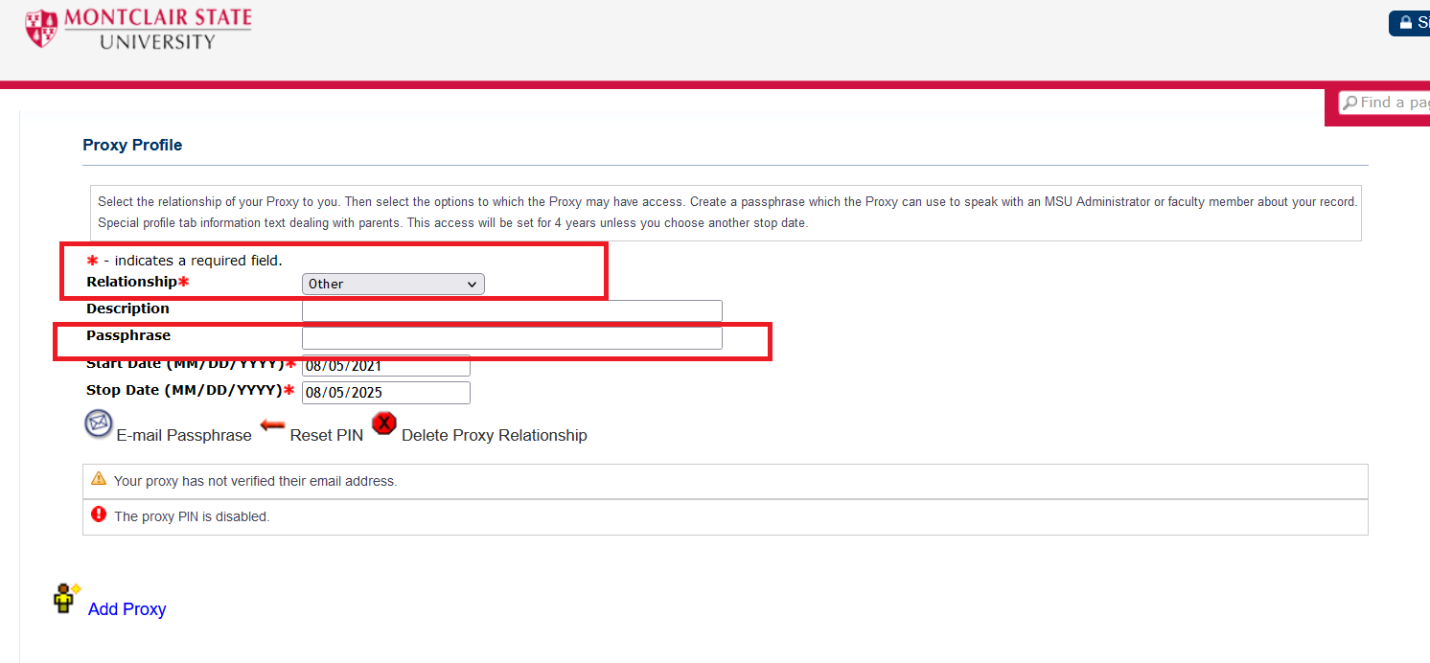Open the Add Proxy link
Image resolution: width=1430 pixels, height=663 pixels.
(127, 609)
